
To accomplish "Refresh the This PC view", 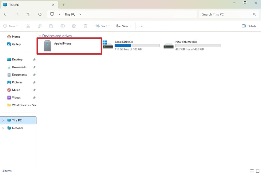I will [x=40, y=14].
